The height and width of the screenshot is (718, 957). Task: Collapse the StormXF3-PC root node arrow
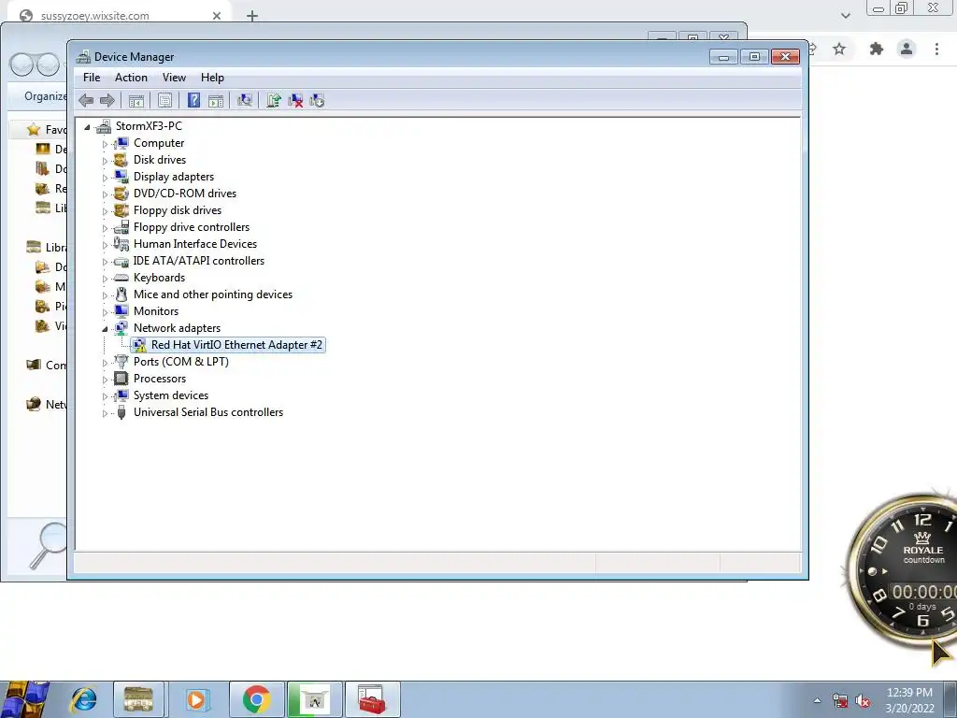[87, 127]
